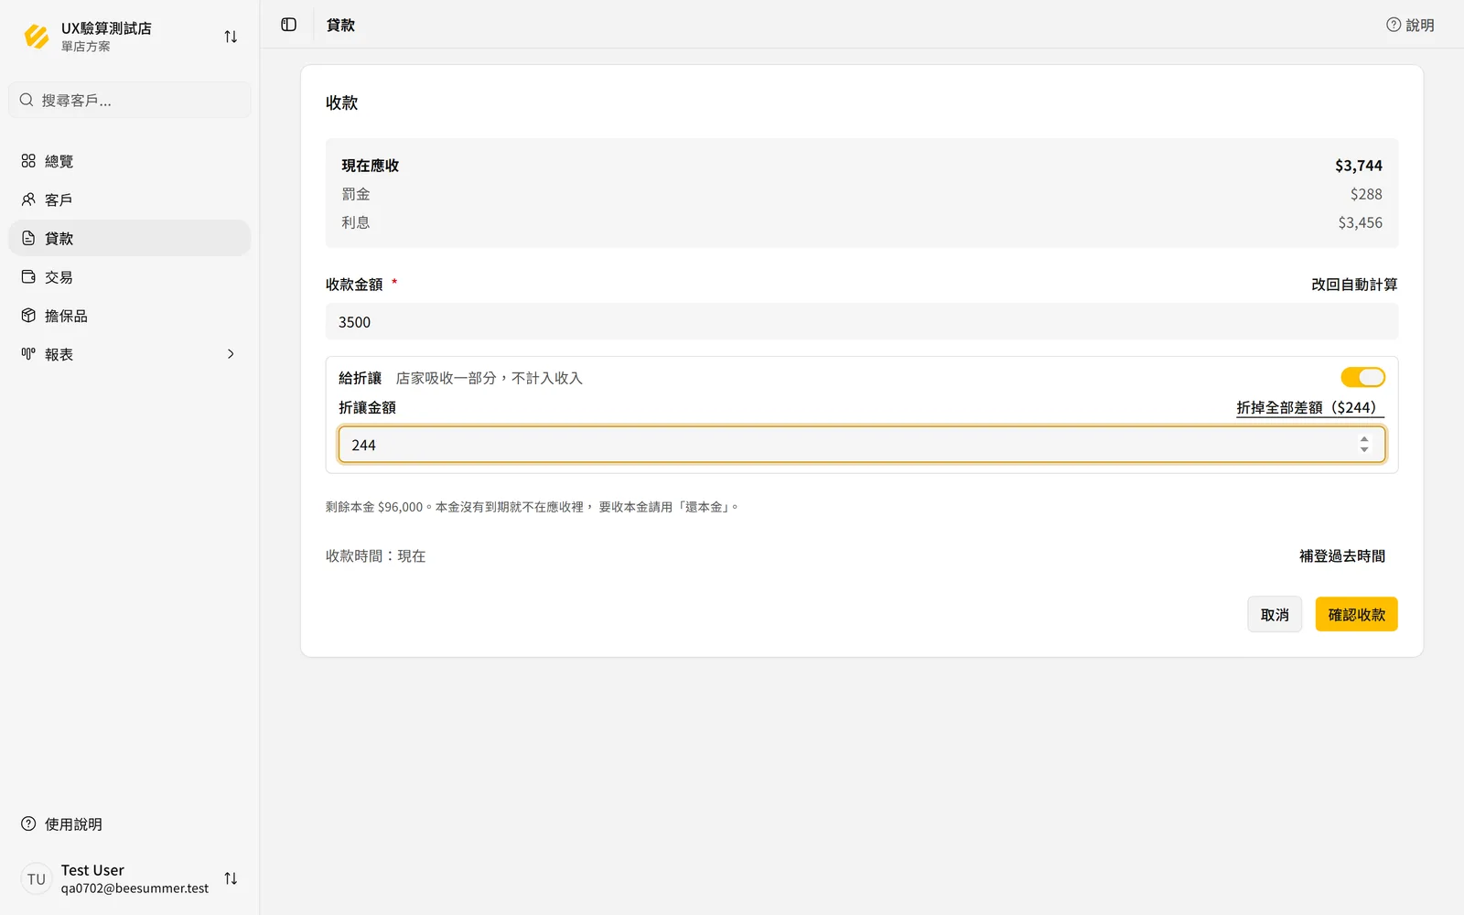Click the 收款時間:現在 label
The width and height of the screenshot is (1464, 915).
click(x=375, y=556)
